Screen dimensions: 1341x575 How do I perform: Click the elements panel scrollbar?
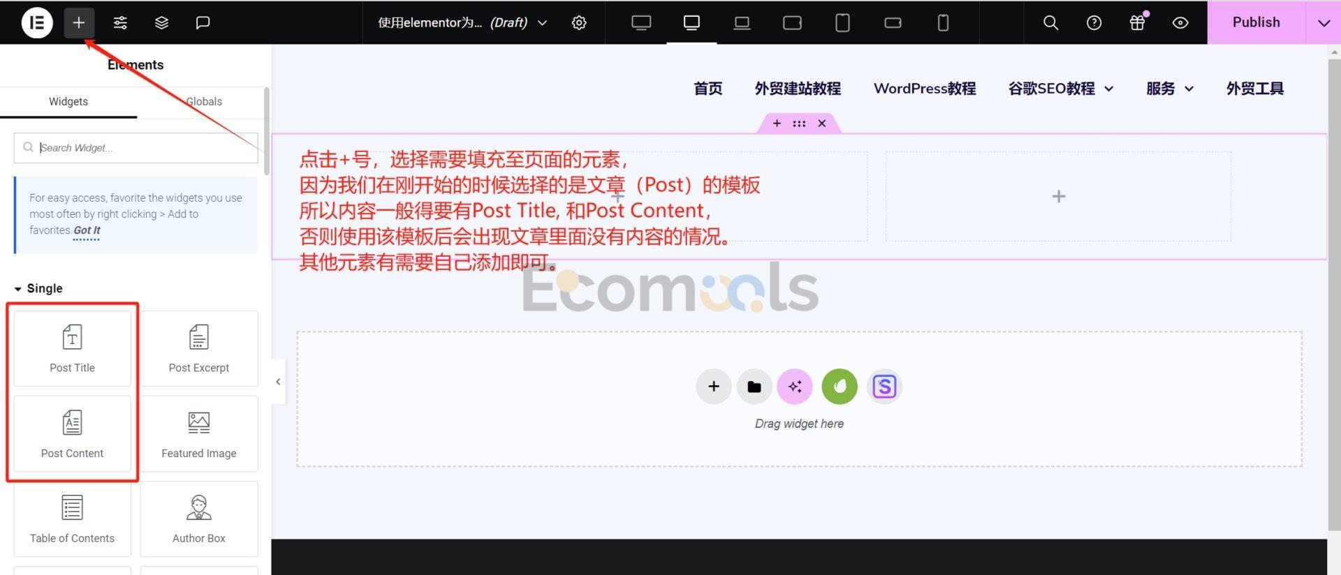(x=267, y=131)
